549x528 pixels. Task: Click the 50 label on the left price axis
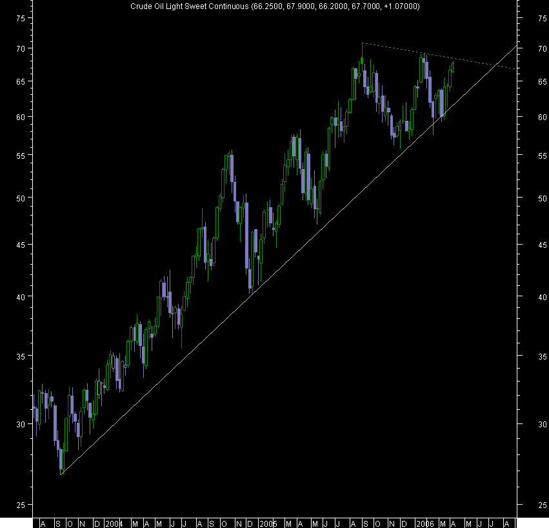21,199
